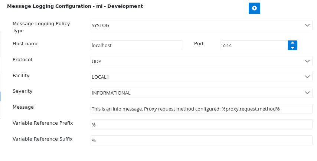Click the blue upload arrow icon button
The image size is (317, 161).
pyautogui.click(x=254, y=8)
